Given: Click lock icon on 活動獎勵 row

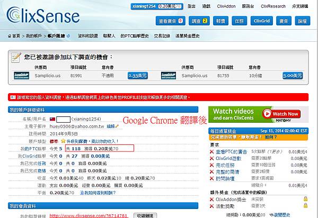Looking at the screenshot, I should tap(305, 205).
